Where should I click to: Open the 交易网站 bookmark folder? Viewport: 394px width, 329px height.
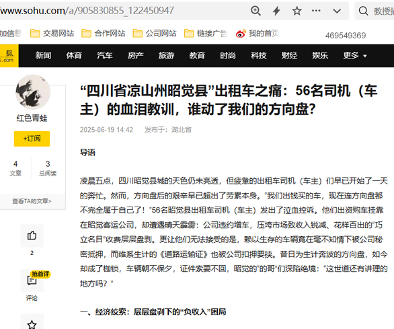point(52,33)
